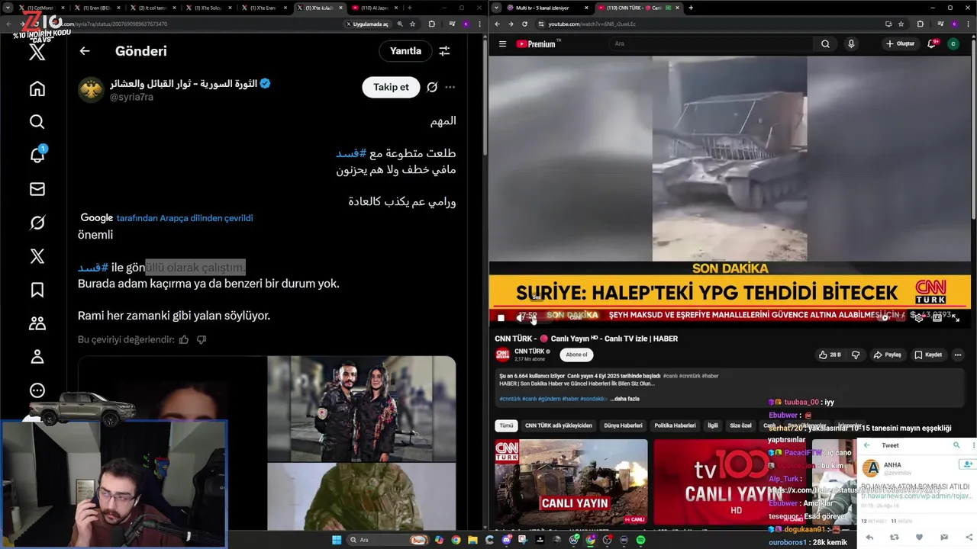Enter fullscreen on the video player
The image size is (977, 549).
956,317
